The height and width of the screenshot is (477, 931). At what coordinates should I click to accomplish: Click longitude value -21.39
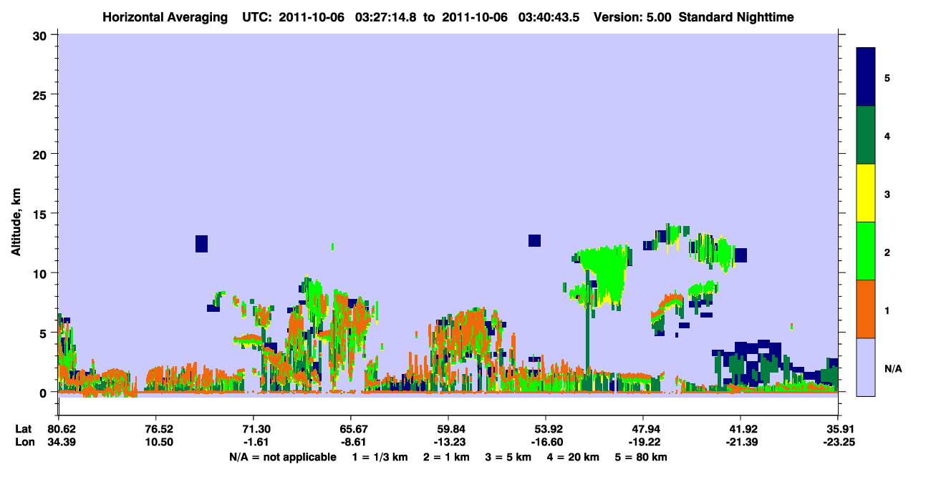[x=741, y=443]
